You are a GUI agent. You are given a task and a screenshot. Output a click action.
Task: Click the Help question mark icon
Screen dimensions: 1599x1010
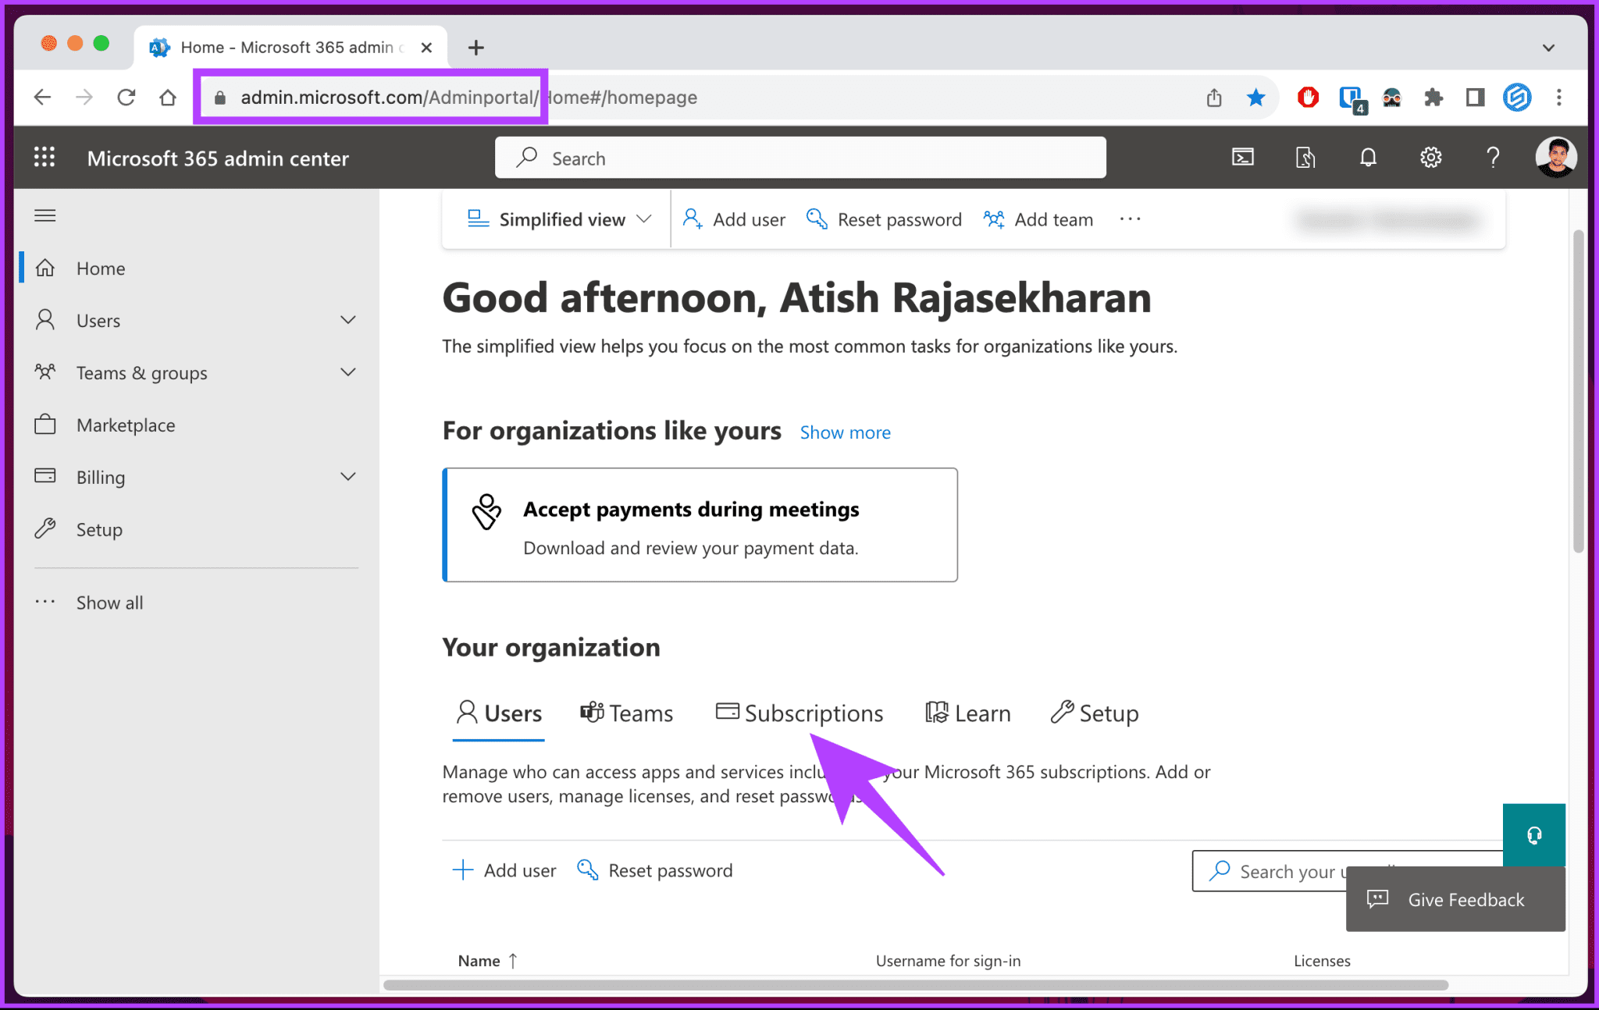pos(1492,157)
